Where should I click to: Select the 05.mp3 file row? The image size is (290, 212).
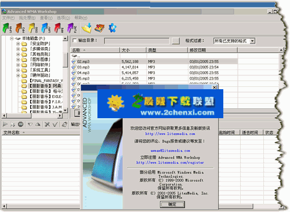click(154, 78)
